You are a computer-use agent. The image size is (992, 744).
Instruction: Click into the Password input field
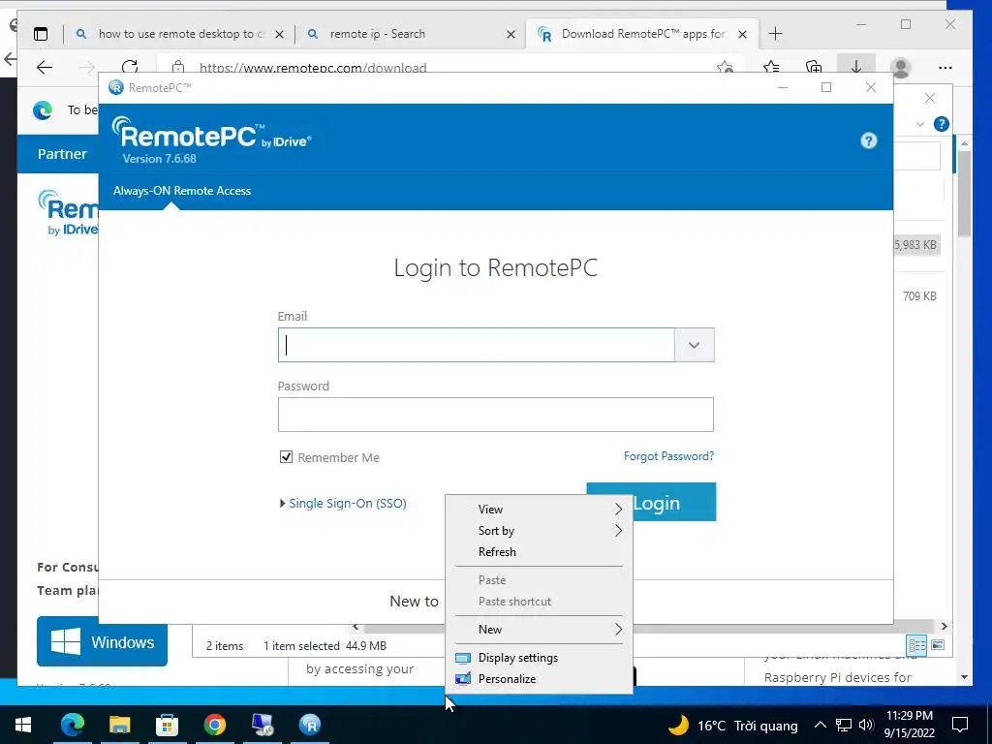point(496,415)
